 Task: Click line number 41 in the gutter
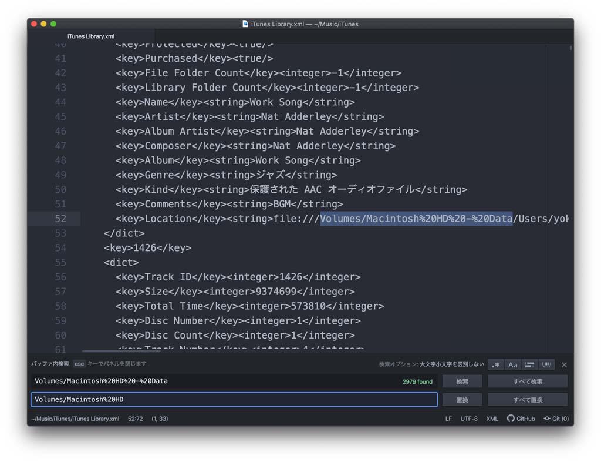click(60, 58)
